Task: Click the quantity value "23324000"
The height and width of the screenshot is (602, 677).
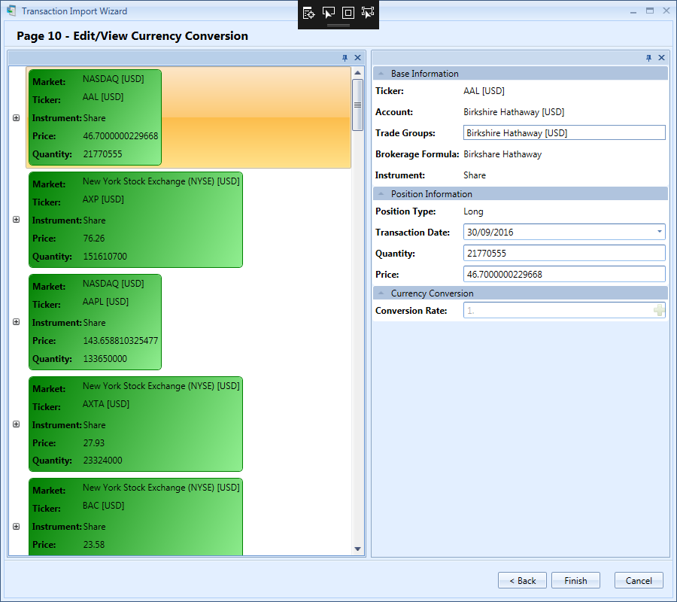Action: [103, 461]
